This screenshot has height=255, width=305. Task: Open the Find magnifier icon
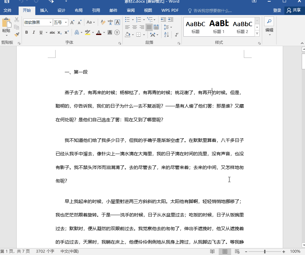click(x=269, y=21)
